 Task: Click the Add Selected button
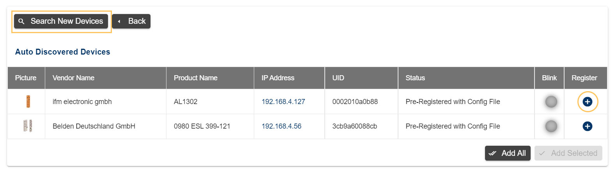[x=568, y=153]
